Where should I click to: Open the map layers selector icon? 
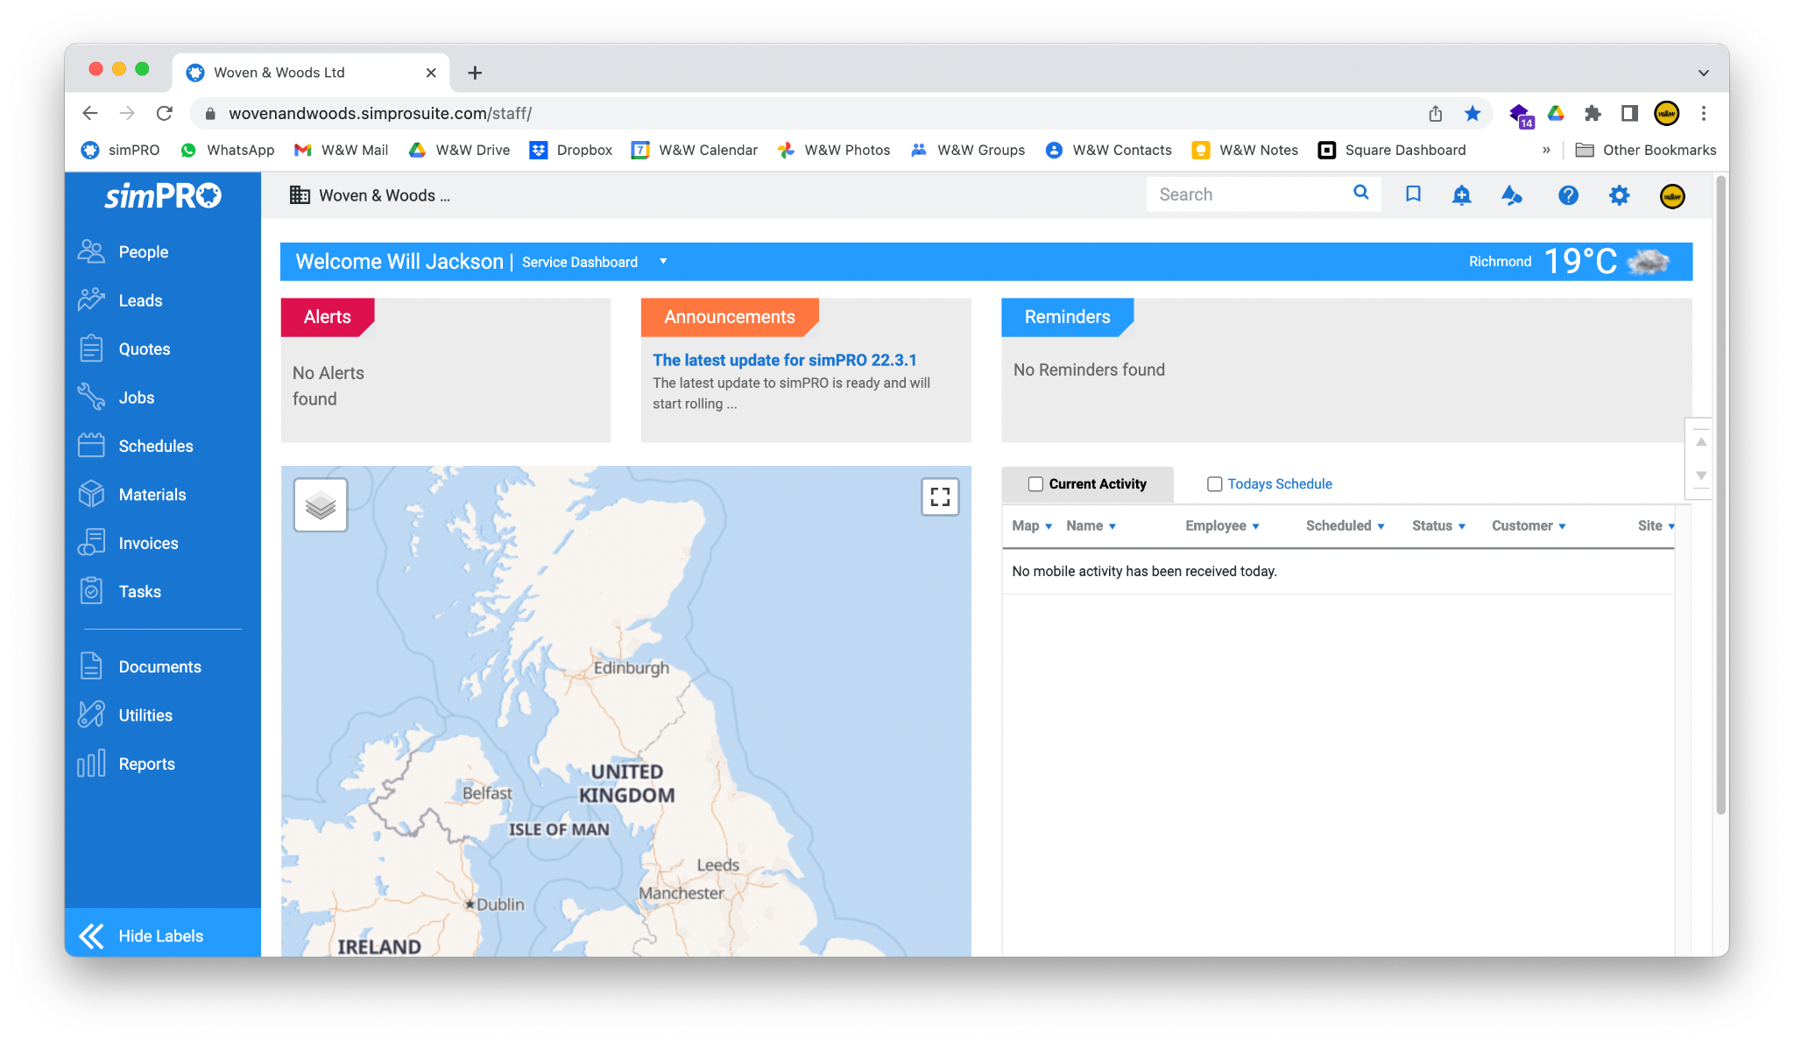321,505
